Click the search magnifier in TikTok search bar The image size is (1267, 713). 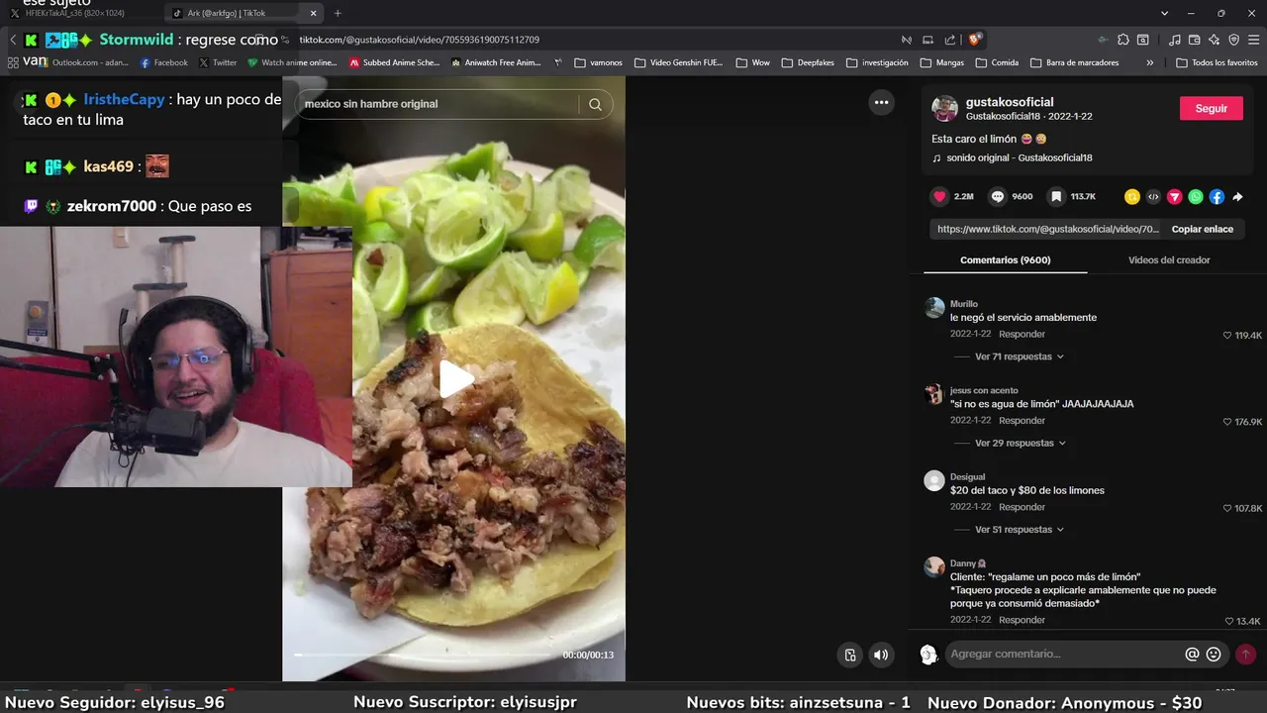click(595, 104)
